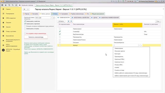Check Не перезаписывать for Наименование row
This screenshot has height=93, width=165.
pyautogui.click(x=60, y=29)
